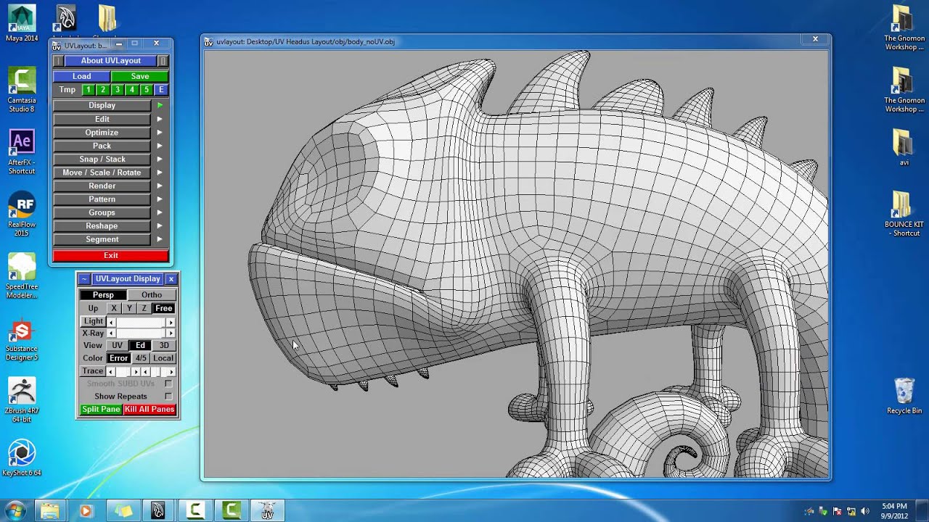Switch to UVLayout taskbar icon
The height and width of the screenshot is (522, 929).
[267, 511]
